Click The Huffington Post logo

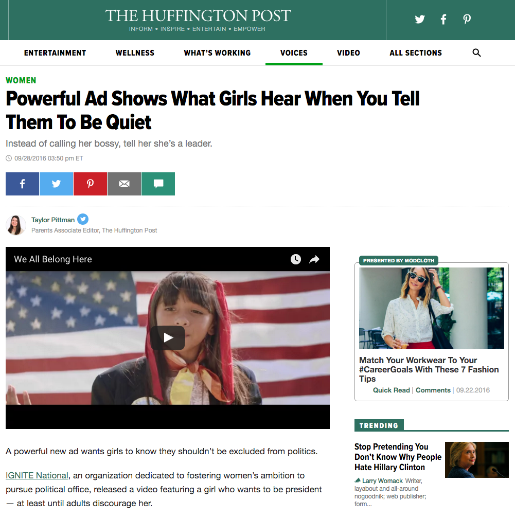(x=198, y=16)
